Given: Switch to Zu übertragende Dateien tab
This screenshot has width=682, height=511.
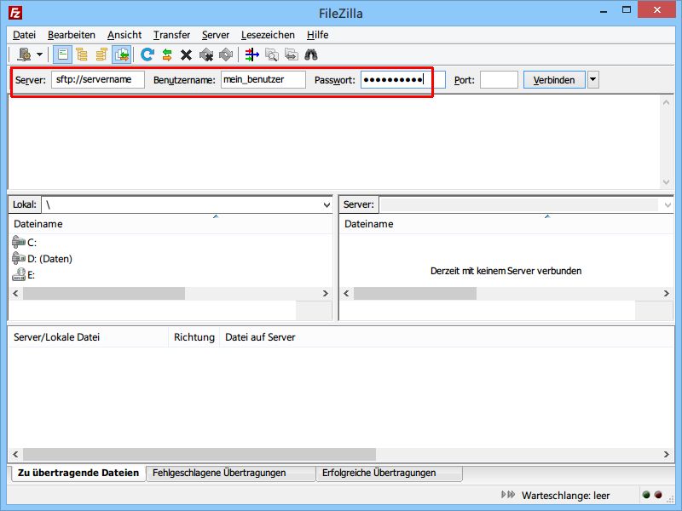Looking at the screenshot, I should [x=78, y=473].
